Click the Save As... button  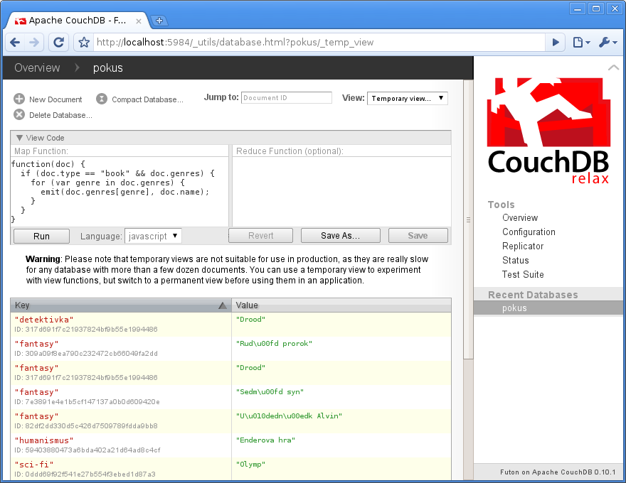(341, 236)
